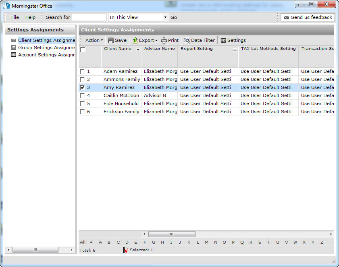Open the Help menu

[30, 17]
